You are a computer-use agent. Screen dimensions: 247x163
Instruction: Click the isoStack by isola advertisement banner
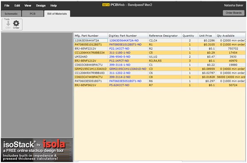pyautogui.click(x=37, y=150)
